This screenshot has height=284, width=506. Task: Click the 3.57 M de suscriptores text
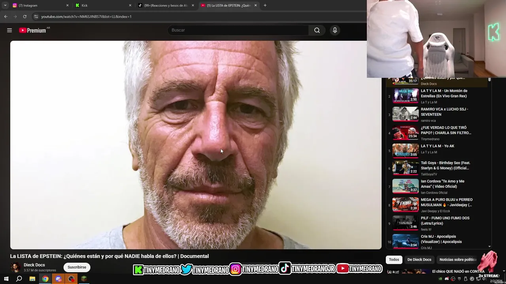(40, 270)
